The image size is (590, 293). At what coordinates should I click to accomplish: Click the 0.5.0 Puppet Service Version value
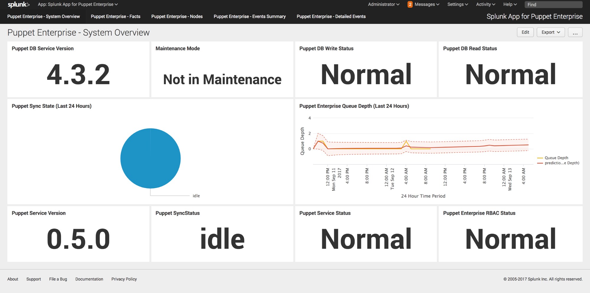point(78,239)
